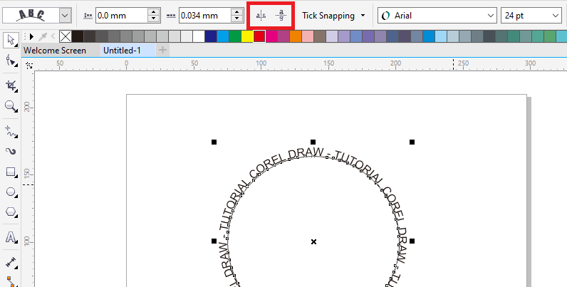567x287 pixels.
Task: Select the Freehand drawing tool
Action: point(11,132)
